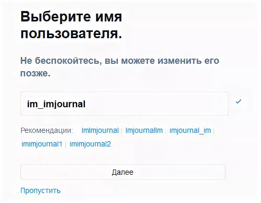Screen dimensions: 261x203
Task: Pick the imjournal_im recommendation
Action: click(190, 130)
